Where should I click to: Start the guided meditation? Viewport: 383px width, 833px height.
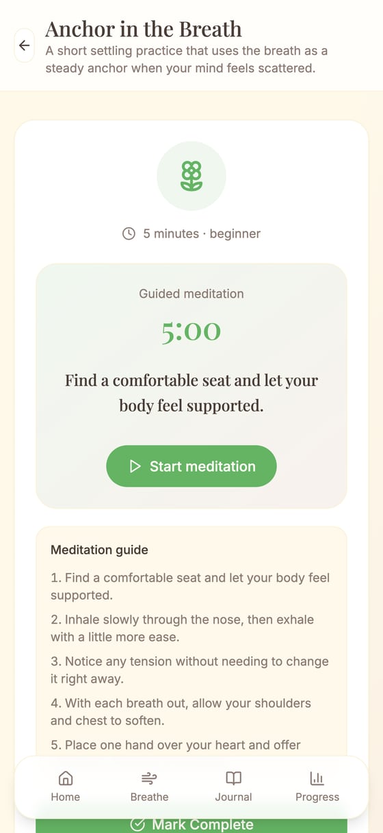(x=191, y=466)
